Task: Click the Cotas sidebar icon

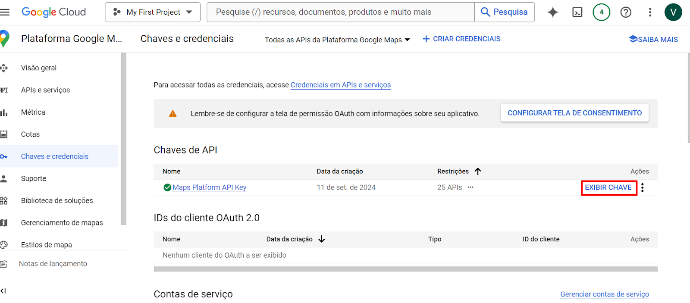Action: tap(4, 134)
